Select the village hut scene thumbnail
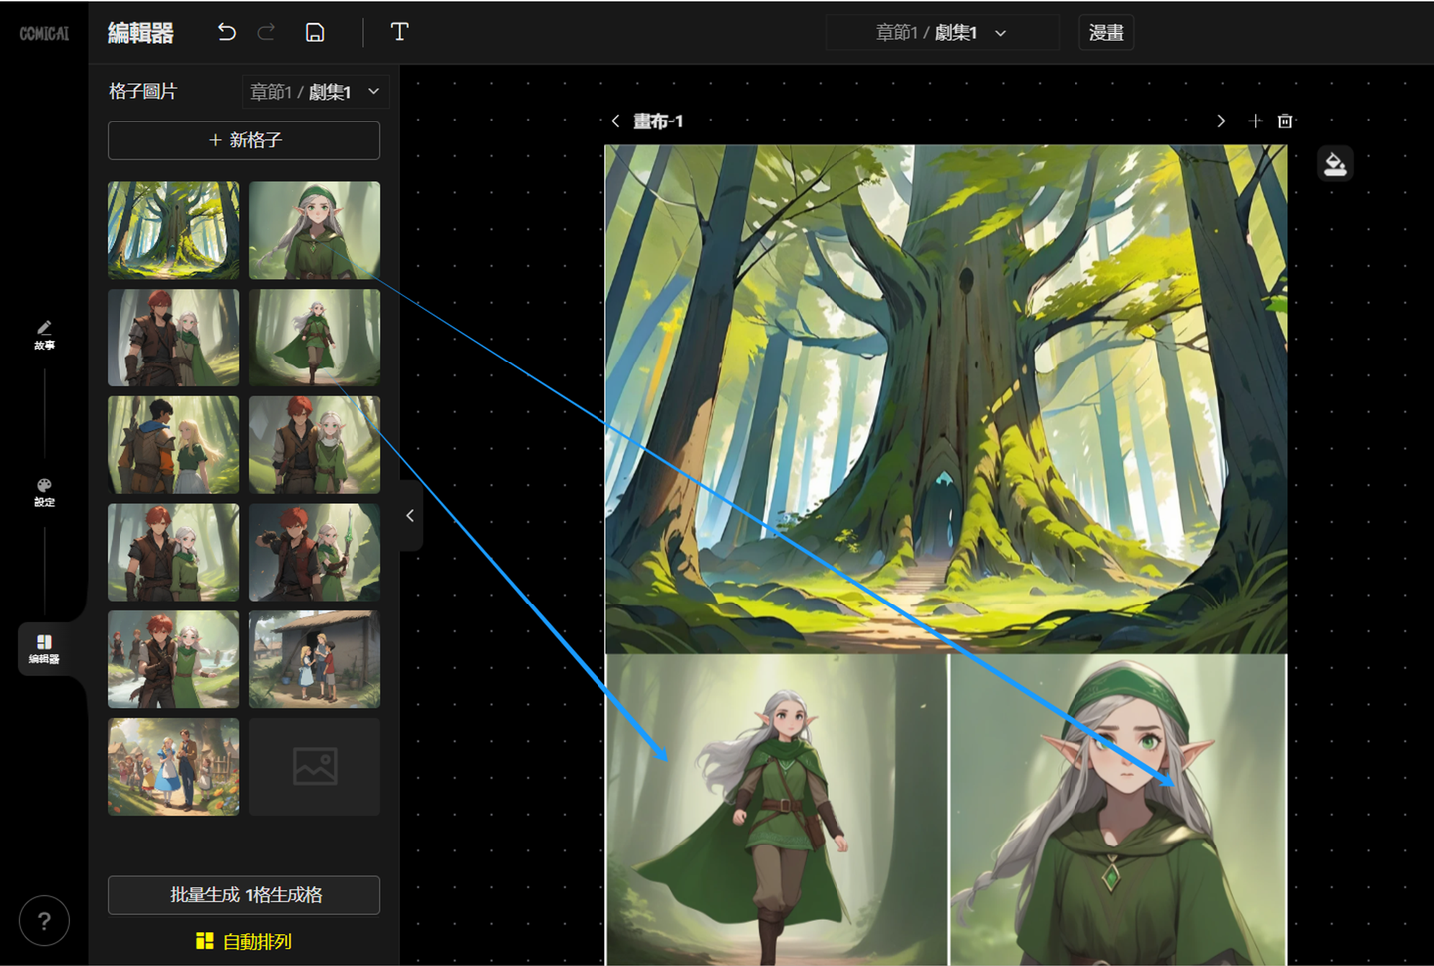Image resolution: width=1434 pixels, height=966 pixels. tap(315, 659)
